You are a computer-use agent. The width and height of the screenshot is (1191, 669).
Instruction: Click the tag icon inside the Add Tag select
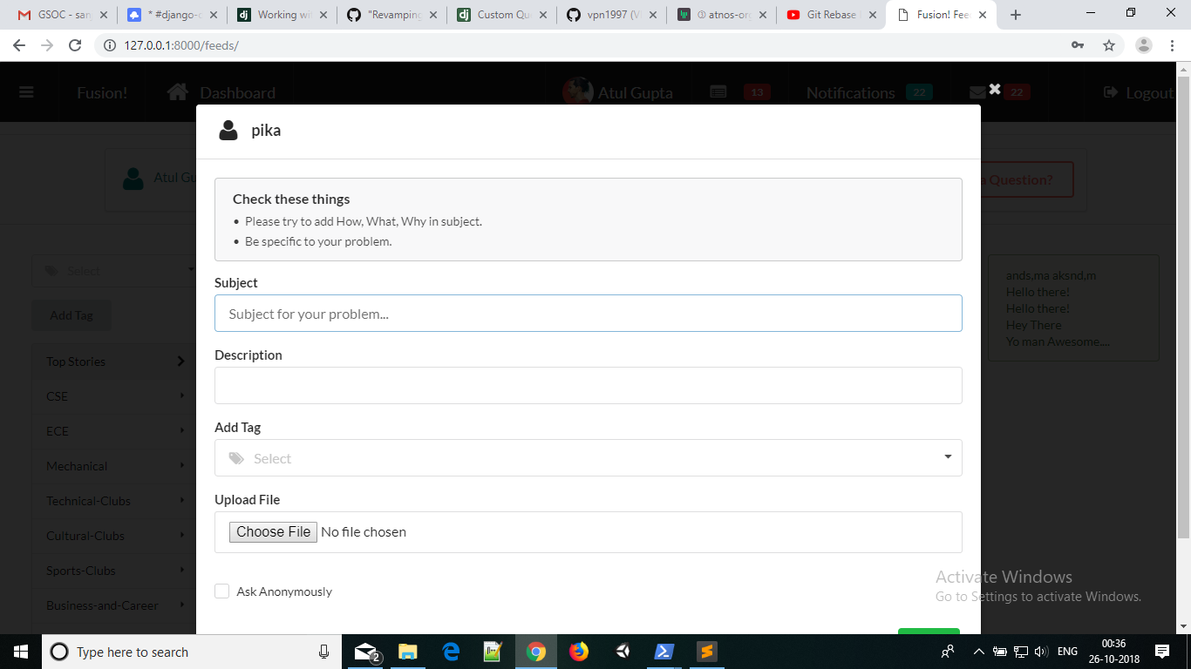point(234,457)
